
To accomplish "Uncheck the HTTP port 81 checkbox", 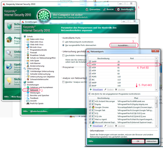I will 90,68.
